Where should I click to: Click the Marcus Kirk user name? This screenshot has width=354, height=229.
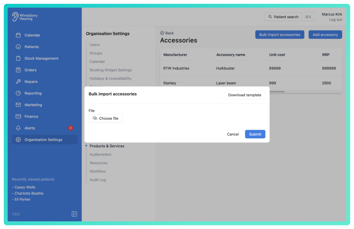(332, 14)
